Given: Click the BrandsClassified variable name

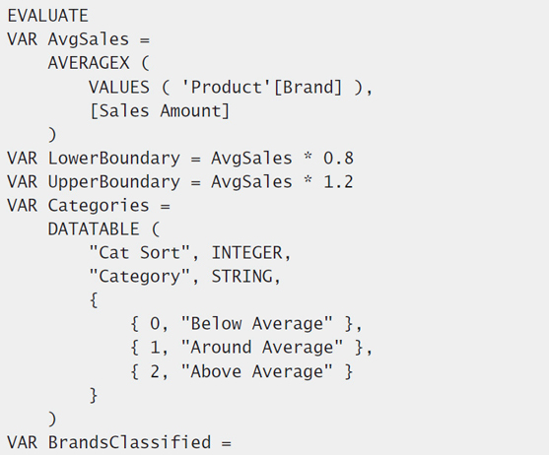Looking at the screenshot, I should (129, 442).
